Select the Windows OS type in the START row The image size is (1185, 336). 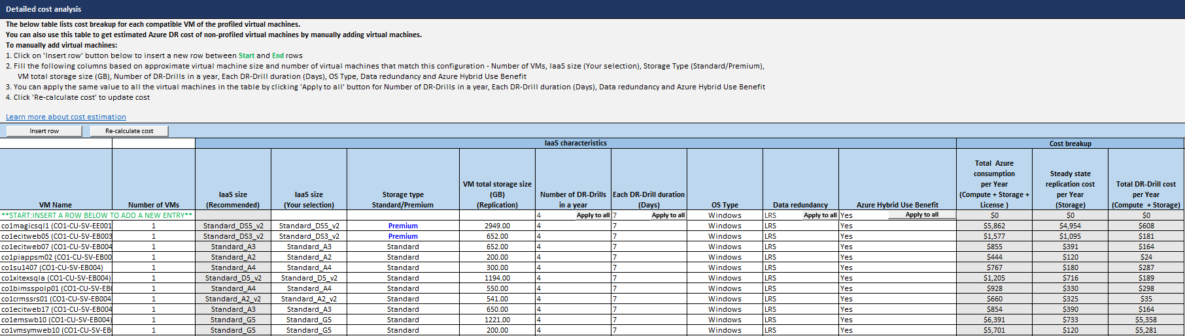pyautogui.click(x=725, y=215)
